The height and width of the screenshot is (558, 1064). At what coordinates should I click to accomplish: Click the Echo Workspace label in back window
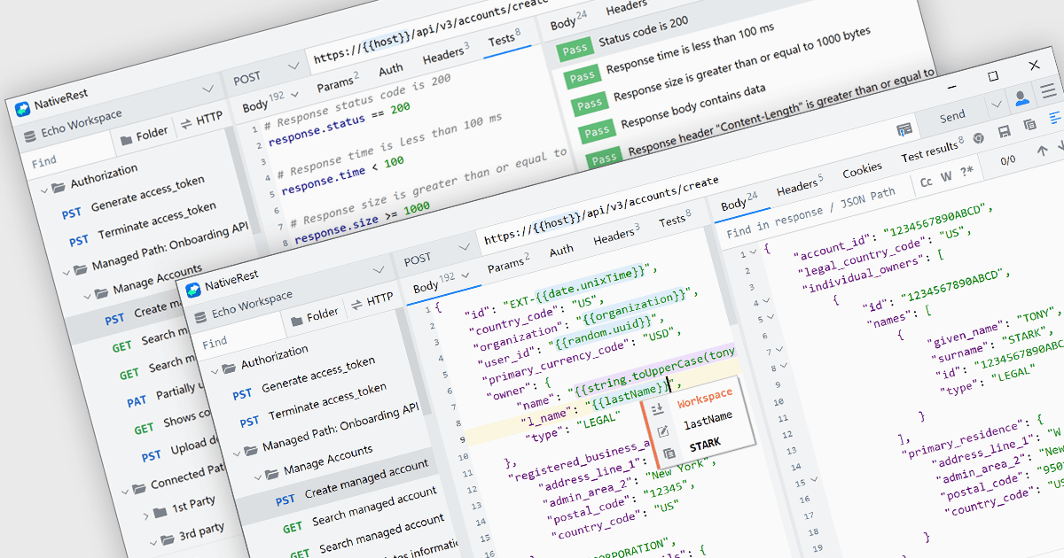82,123
